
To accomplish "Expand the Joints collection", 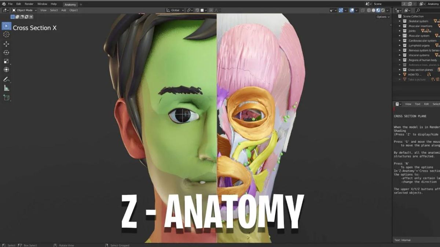I will click(x=400, y=31).
